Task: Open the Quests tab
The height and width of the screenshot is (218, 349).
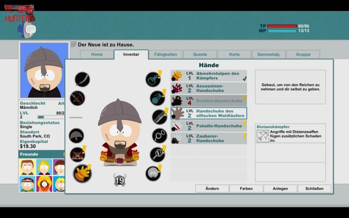Action: click(200, 54)
